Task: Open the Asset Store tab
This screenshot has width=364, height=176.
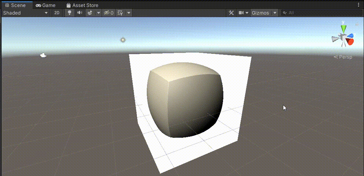Action: [x=82, y=5]
